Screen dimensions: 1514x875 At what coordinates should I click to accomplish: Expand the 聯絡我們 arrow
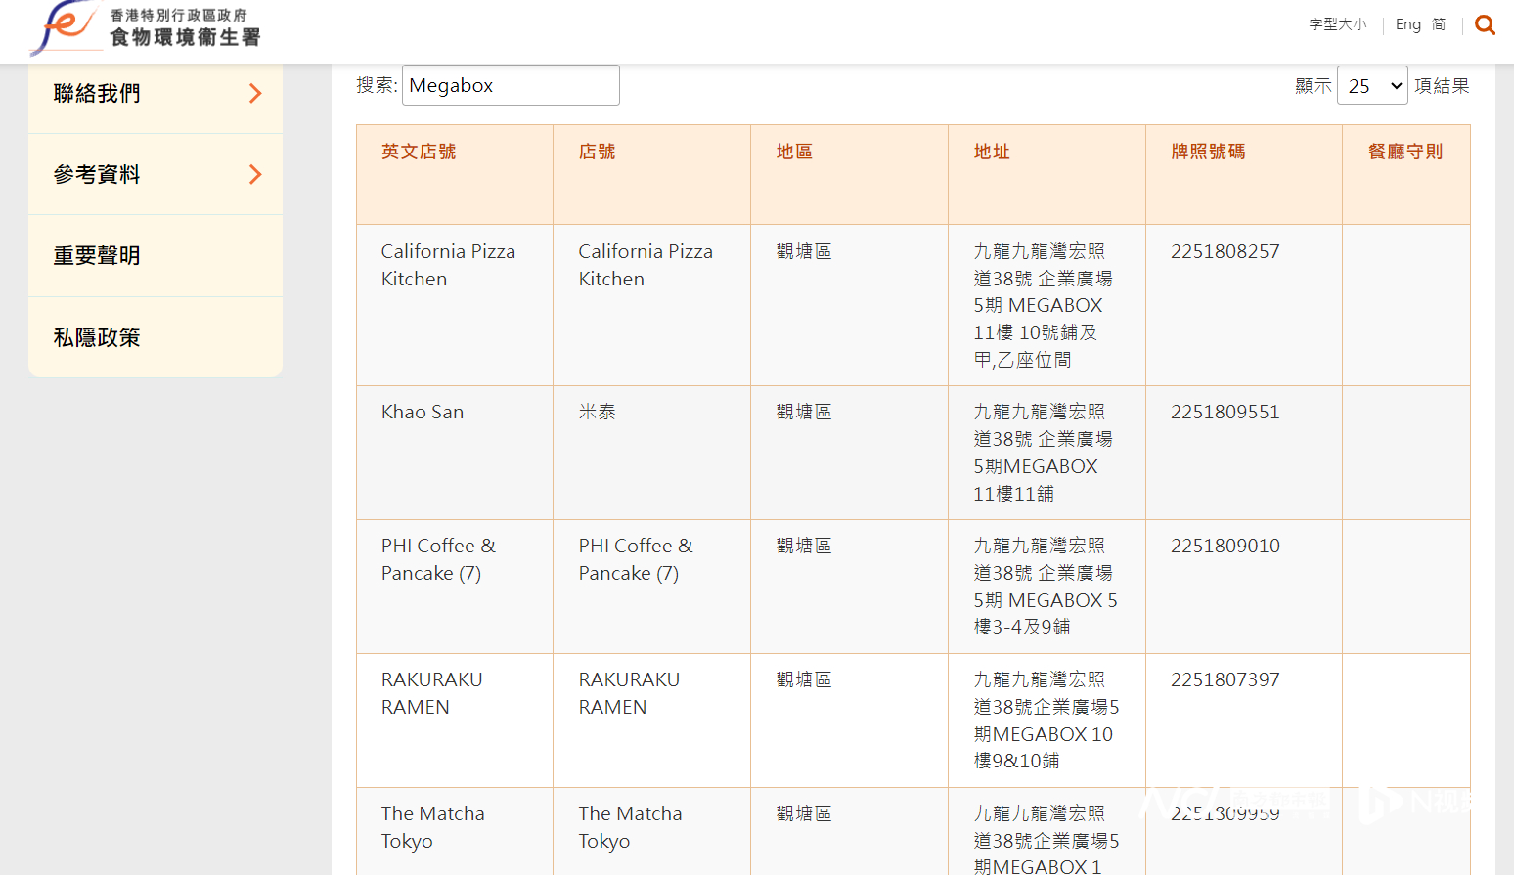click(x=255, y=93)
